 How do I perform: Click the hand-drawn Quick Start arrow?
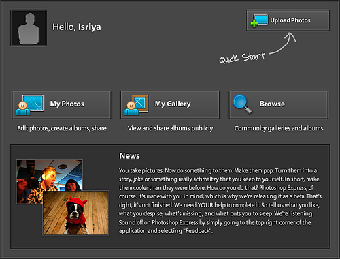coord(283,44)
